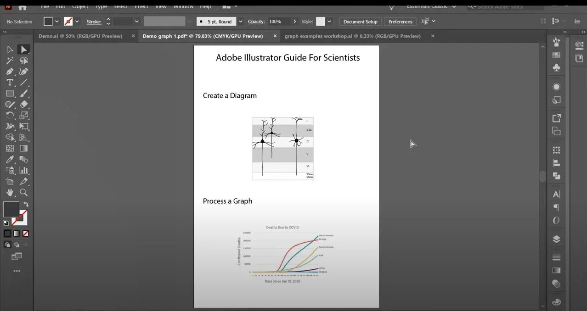Select the Shaper tool
The width and height of the screenshot is (587, 311).
click(x=10, y=105)
